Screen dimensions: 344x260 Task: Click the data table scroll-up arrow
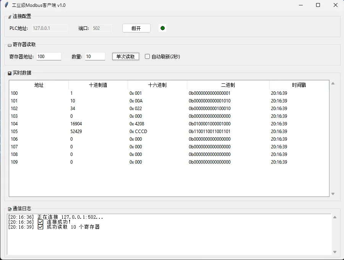coord(333,83)
